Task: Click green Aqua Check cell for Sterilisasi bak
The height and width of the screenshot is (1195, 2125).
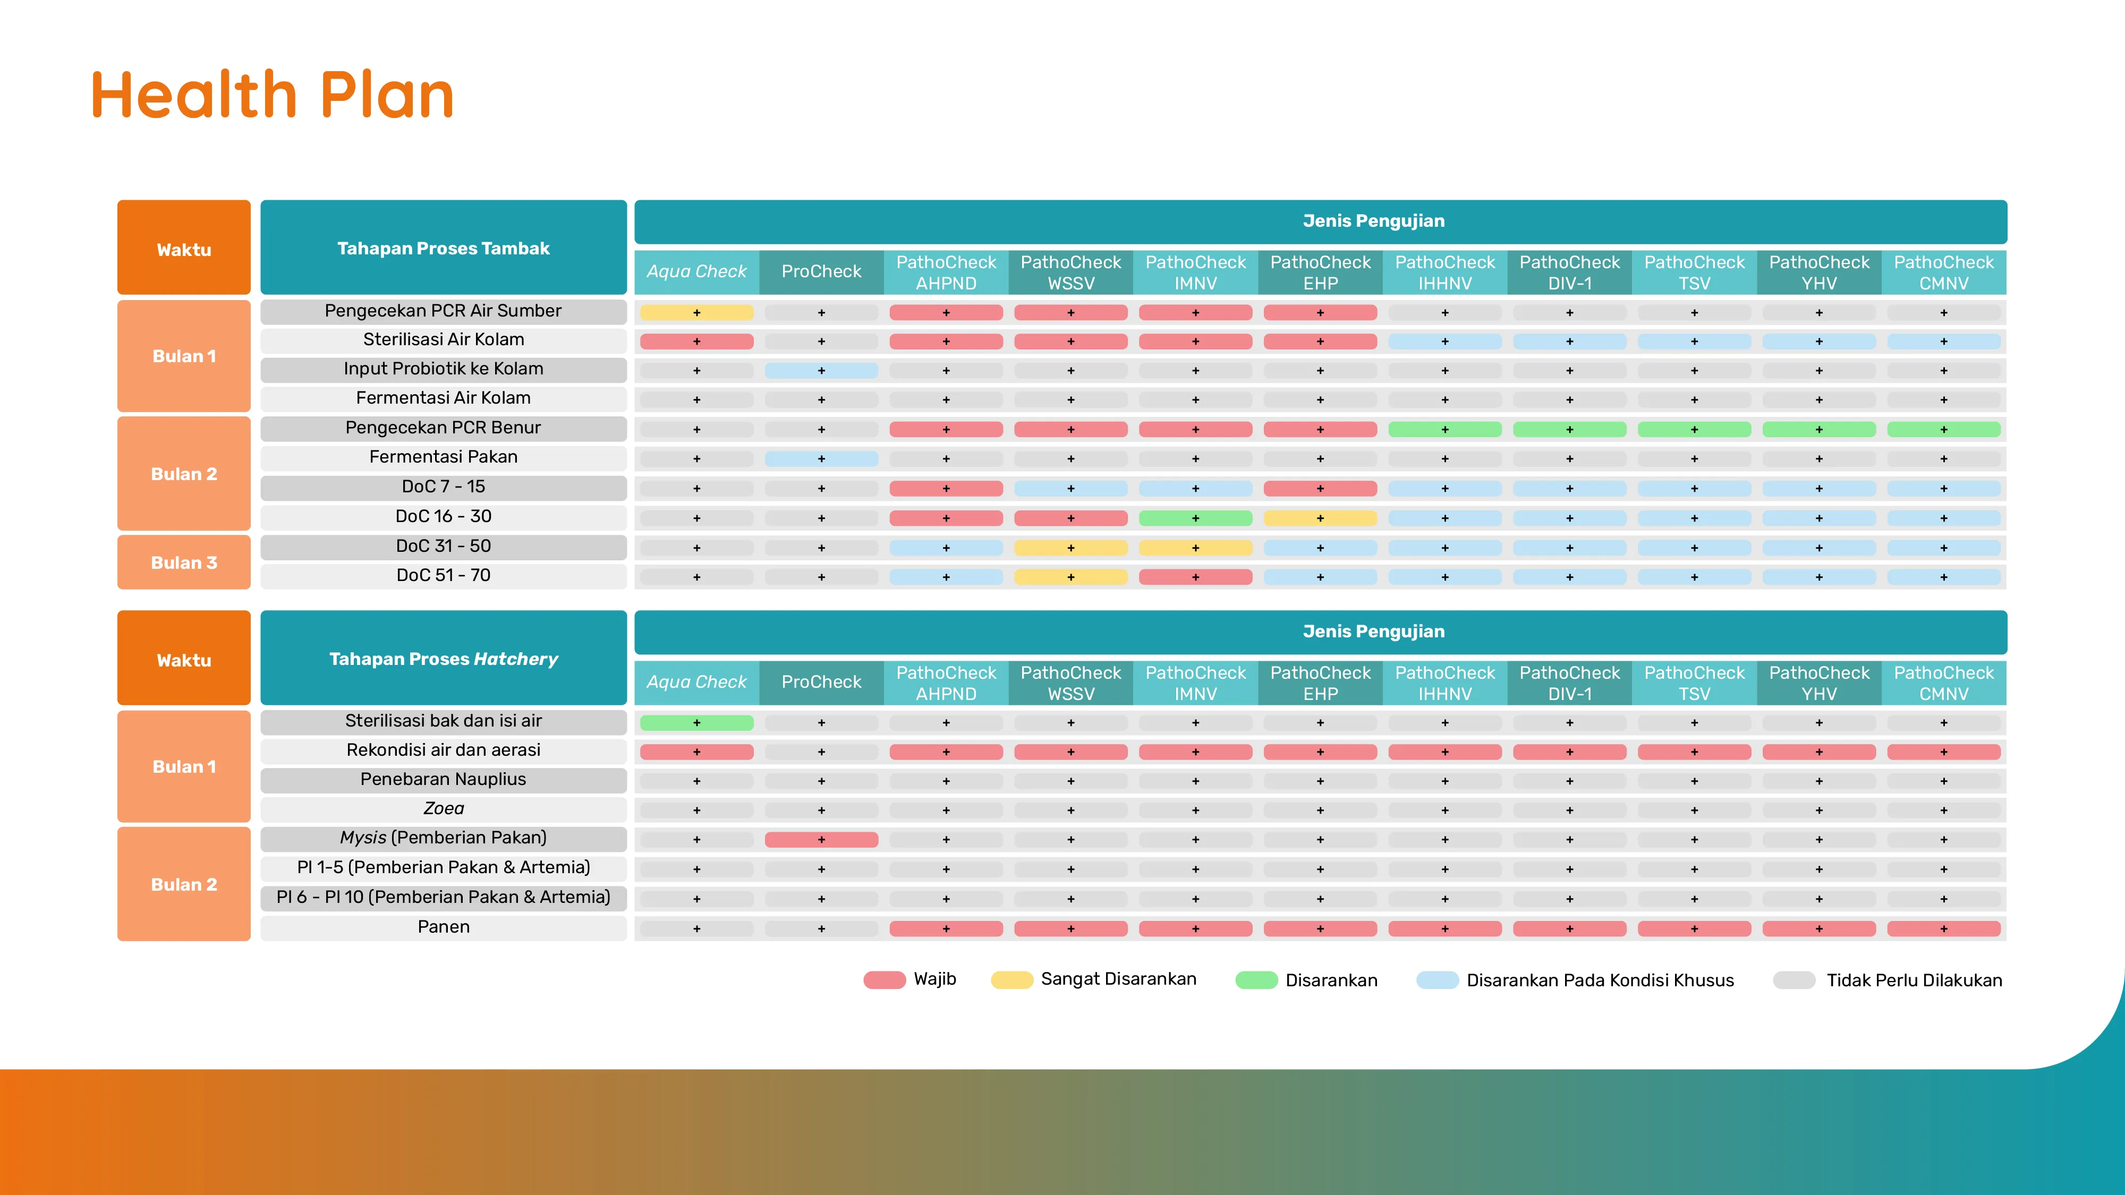Action: tap(696, 722)
